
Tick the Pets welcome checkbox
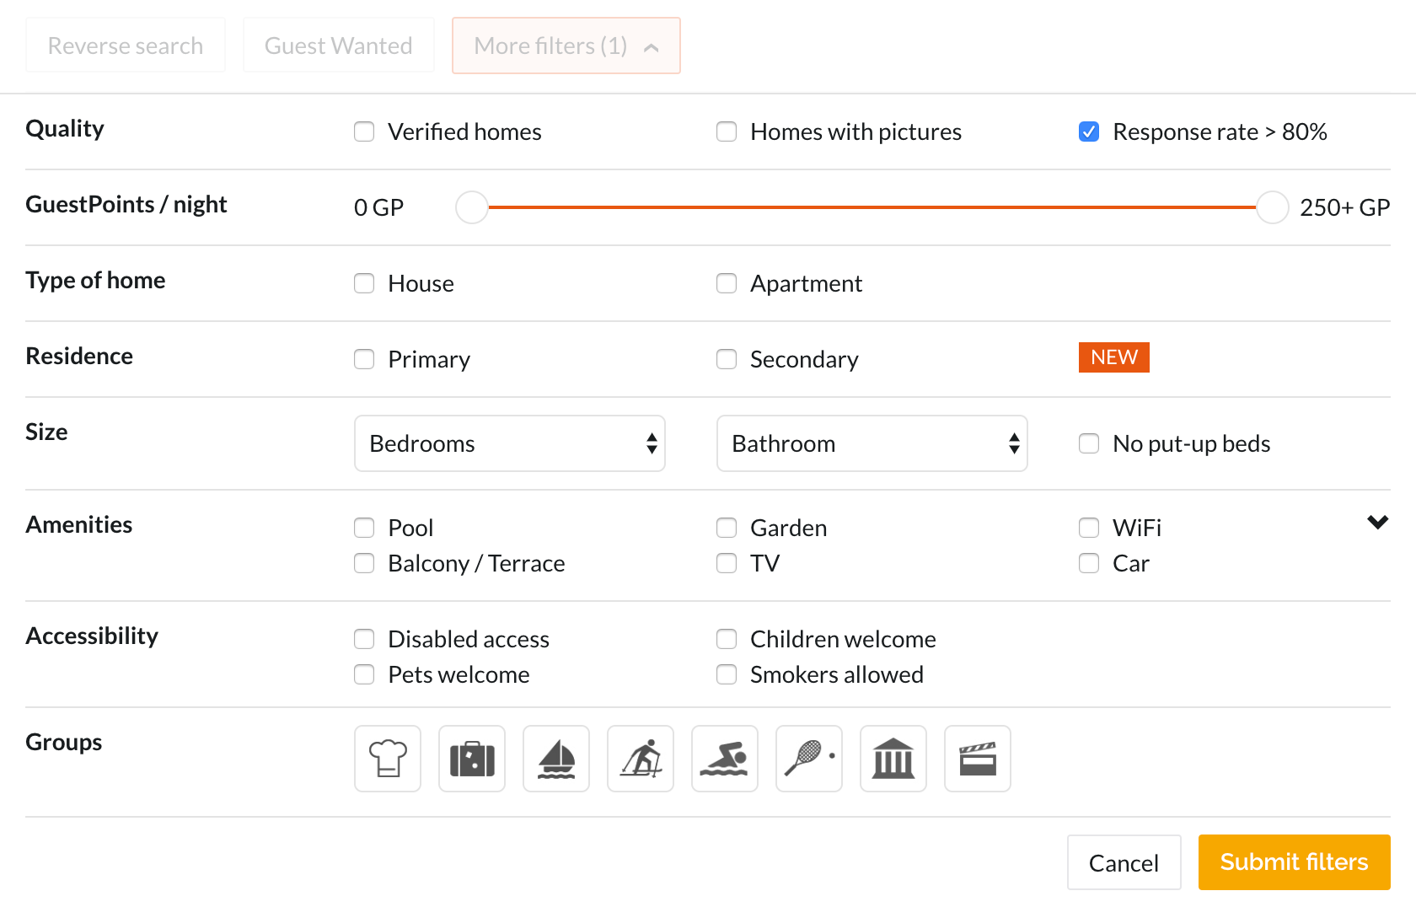pyautogui.click(x=364, y=675)
